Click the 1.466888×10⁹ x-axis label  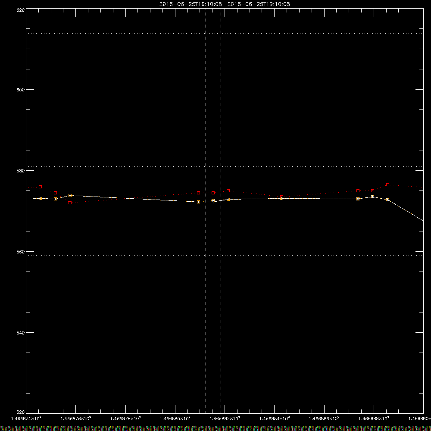[374, 419]
